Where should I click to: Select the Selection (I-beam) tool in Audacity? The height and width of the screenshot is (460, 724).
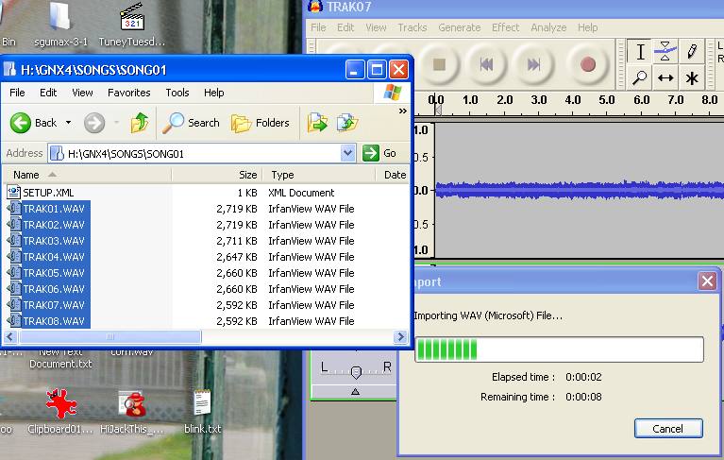pos(641,52)
